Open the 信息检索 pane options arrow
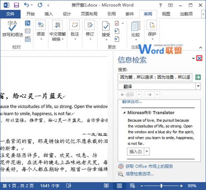The width and height of the screenshot is (206, 190). (x=193, y=59)
